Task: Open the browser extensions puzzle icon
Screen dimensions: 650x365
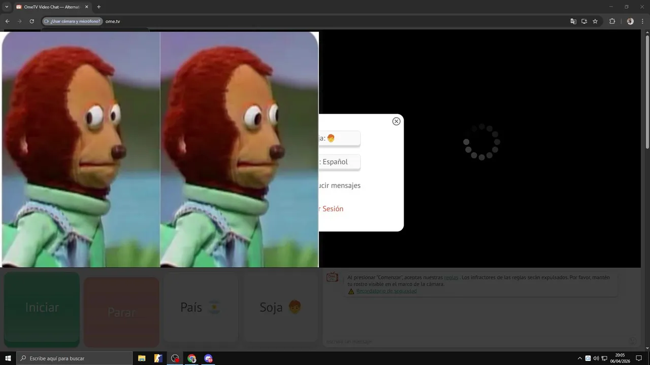Action: click(x=612, y=21)
